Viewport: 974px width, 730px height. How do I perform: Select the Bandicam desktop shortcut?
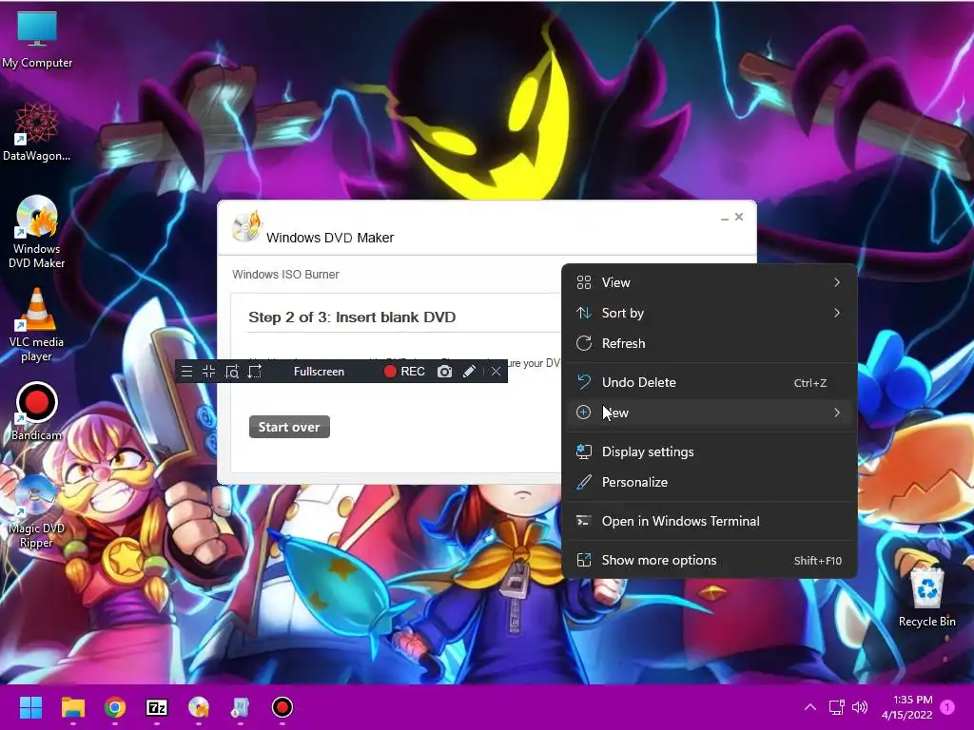click(x=37, y=411)
